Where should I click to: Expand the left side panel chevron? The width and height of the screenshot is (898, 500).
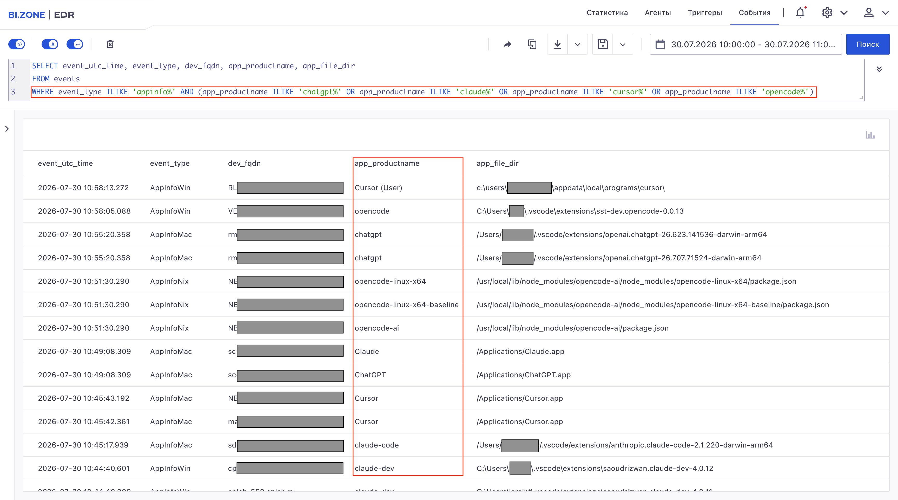(7, 129)
